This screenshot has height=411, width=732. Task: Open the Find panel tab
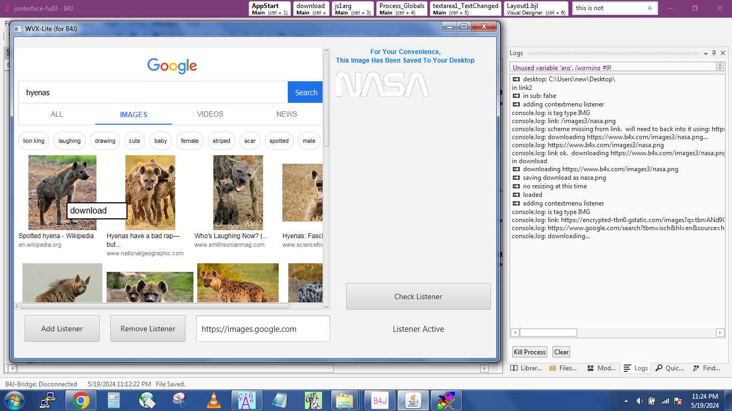pos(706,368)
